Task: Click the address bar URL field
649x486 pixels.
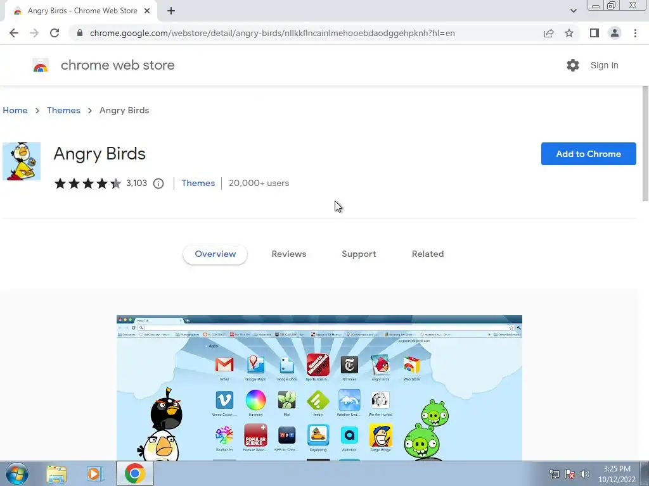Action: [272, 33]
